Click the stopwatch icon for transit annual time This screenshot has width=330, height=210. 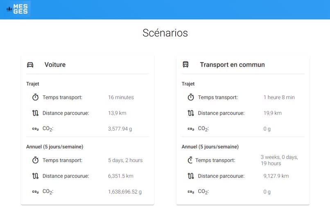coord(190,160)
